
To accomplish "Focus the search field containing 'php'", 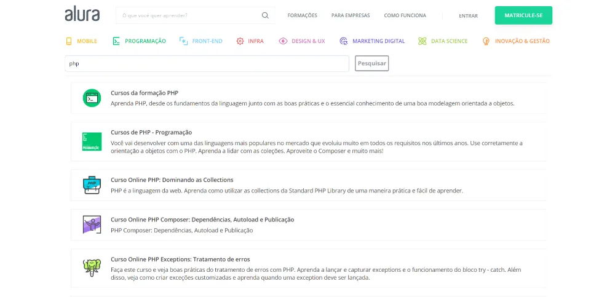I will (x=207, y=63).
